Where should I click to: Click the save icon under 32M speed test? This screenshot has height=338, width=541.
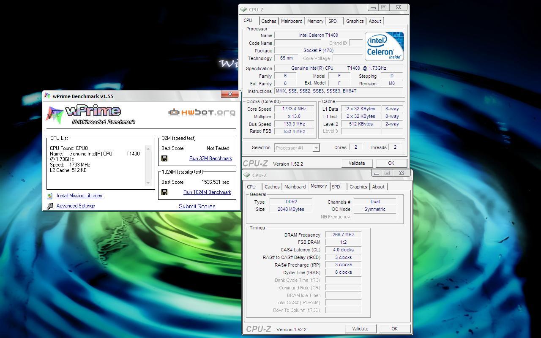164,158
